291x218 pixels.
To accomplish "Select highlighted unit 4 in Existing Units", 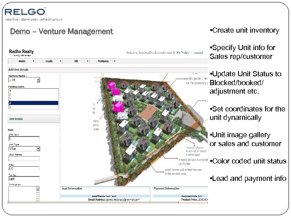I will 34,103.
